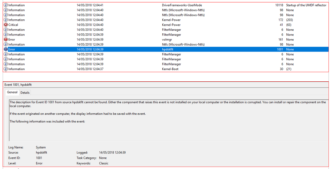Viewport: 333px width, 169px height.
Task: Click the Logged date value in details
Action: 112,153
